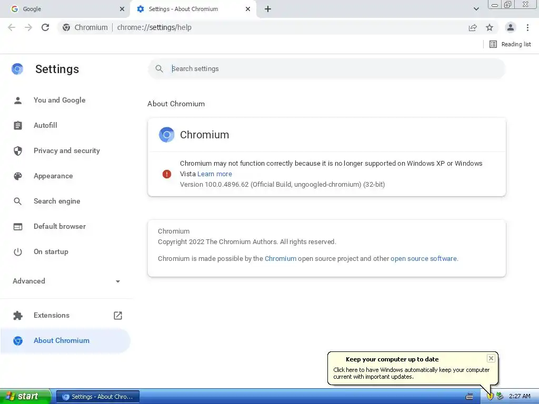Click the address bar URL
The height and width of the screenshot is (404, 539).
(x=154, y=27)
